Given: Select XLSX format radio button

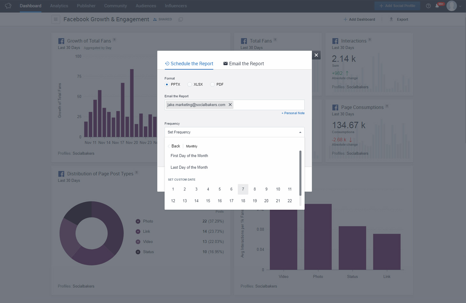Looking at the screenshot, I should pyautogui.click(x=190, y=84).
